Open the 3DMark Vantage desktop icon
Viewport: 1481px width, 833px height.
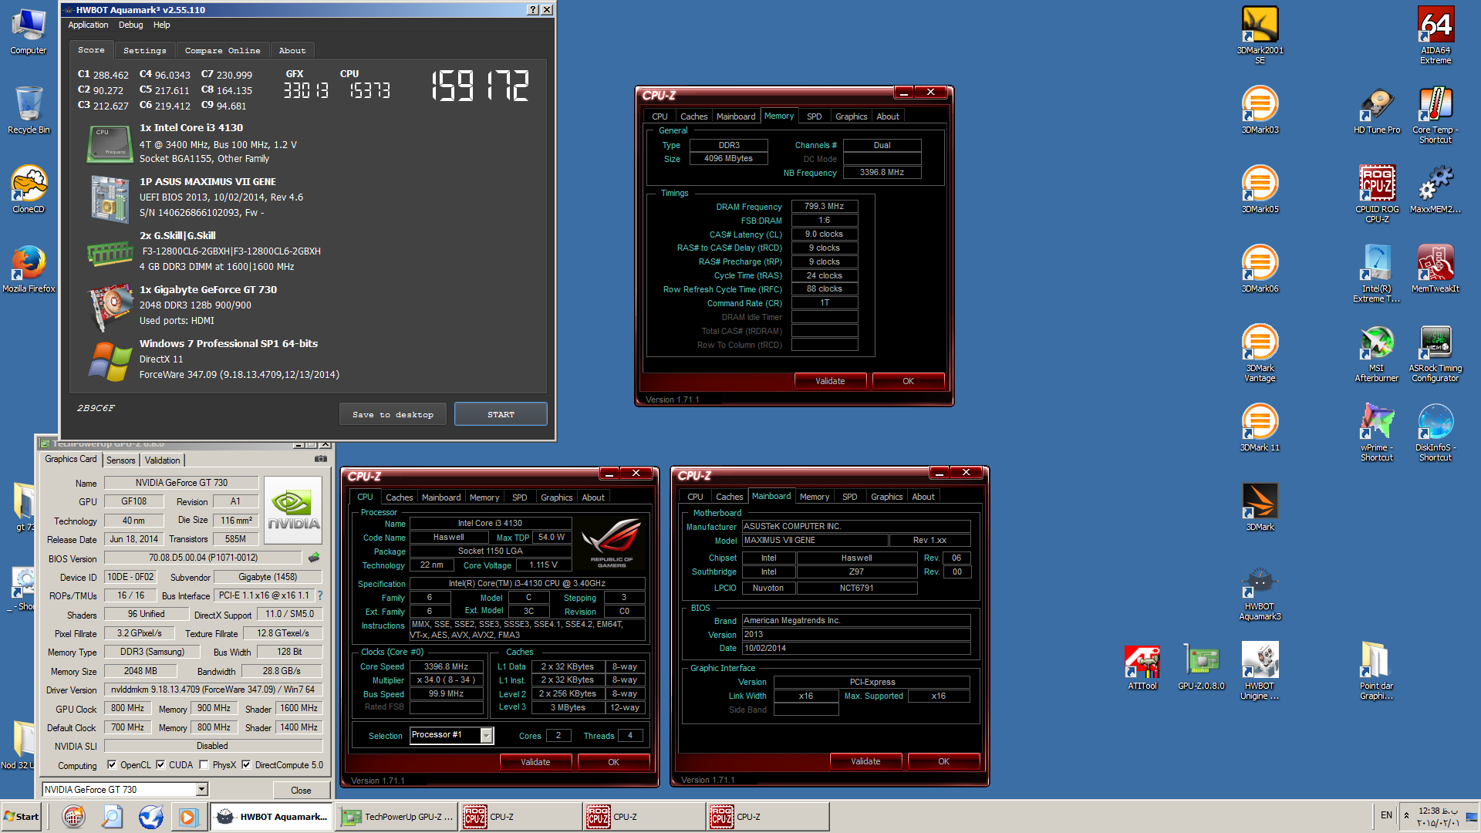[x=1260, y=352]
